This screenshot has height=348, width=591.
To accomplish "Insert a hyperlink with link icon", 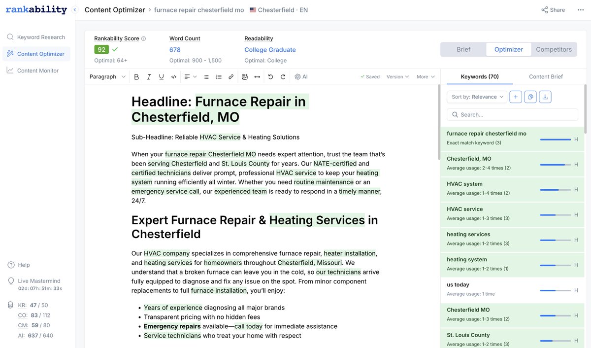I will [x=231, y=77].
